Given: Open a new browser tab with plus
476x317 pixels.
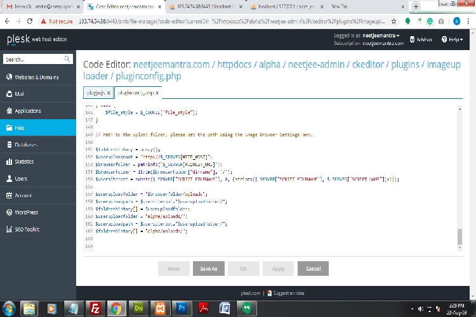Looking at the screenshot, I should tap(416, 6).
